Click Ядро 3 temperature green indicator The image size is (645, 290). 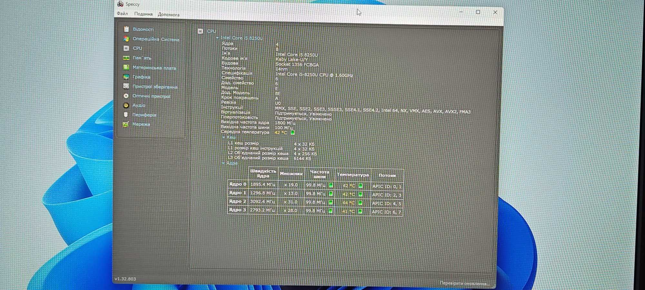(x=360, y=211)
